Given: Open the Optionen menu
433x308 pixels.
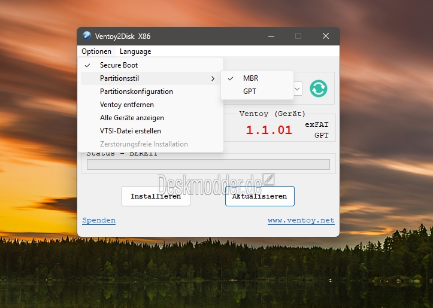Looking at the screenshot, I should [96, 51].
